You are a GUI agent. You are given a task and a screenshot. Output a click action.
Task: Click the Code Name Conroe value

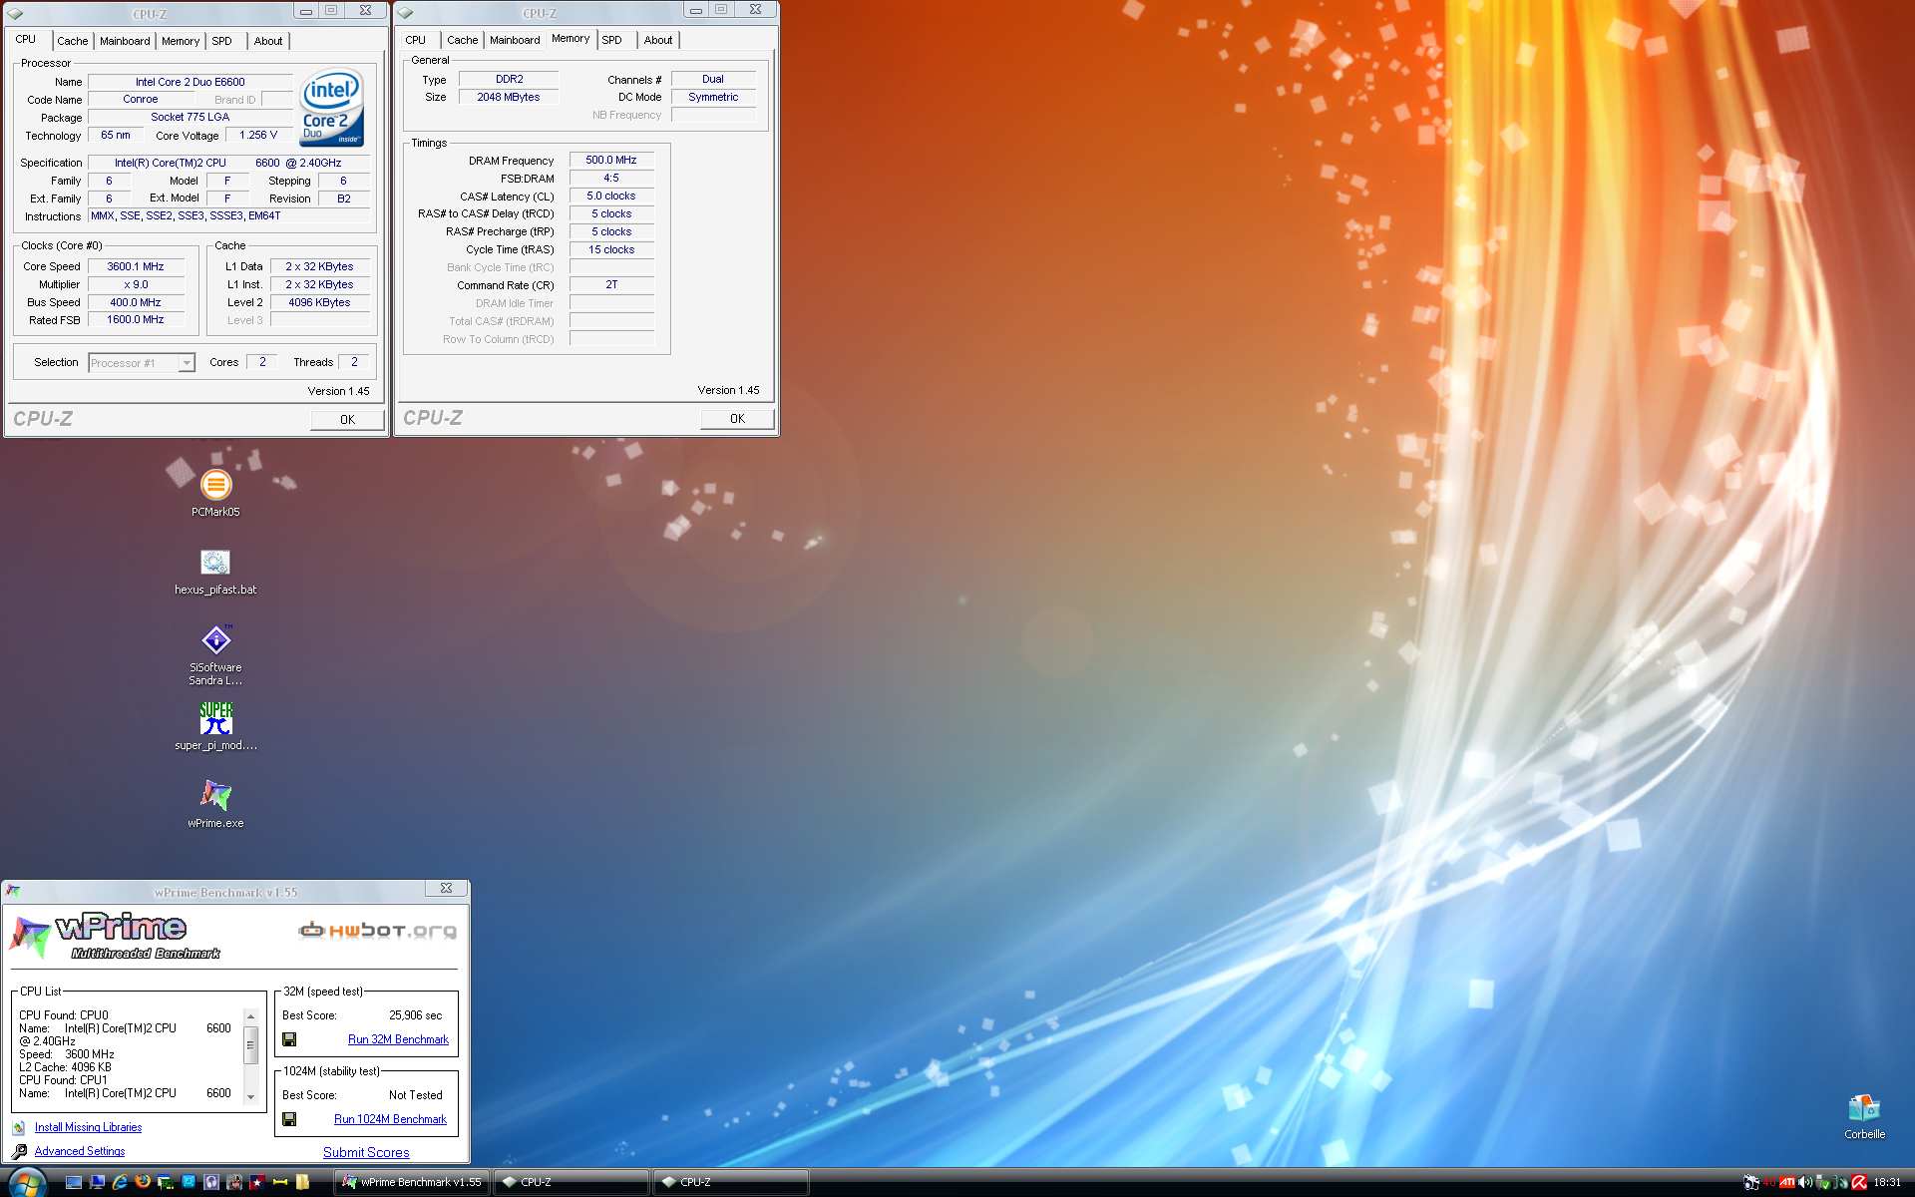point(141,99)
